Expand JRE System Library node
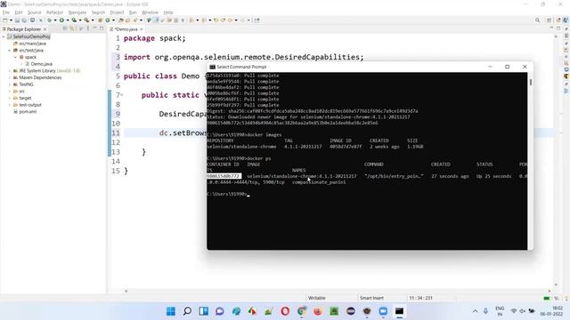This screenshot has width=570, height=320. [x=10, y=71]
